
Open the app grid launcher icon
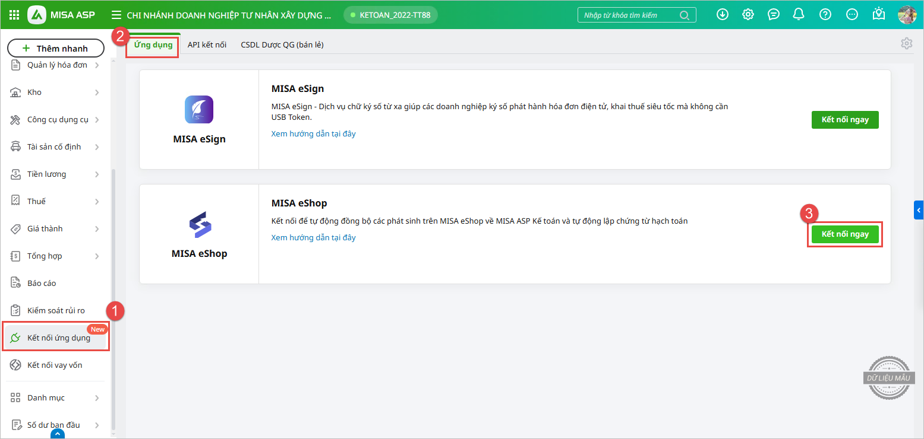tap(14, 15)
